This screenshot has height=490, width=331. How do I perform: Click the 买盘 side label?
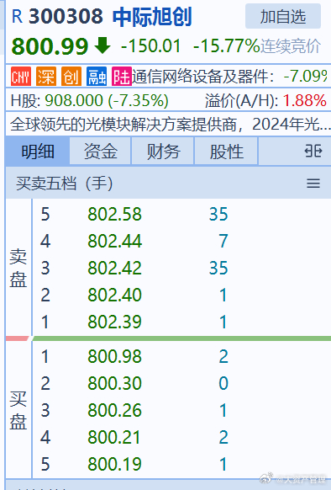tap(18, 410)
